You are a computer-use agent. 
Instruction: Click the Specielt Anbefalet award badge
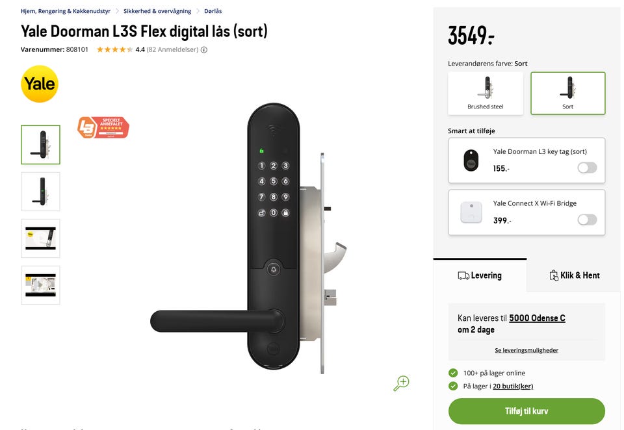pyautogui.click(x=103, y=127)
